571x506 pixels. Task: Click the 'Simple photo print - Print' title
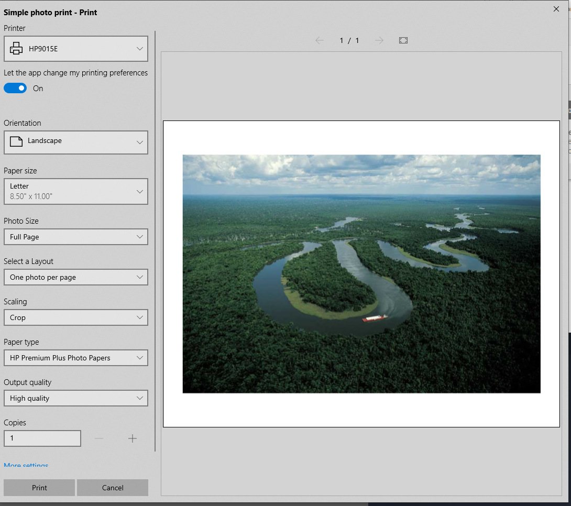50,13
